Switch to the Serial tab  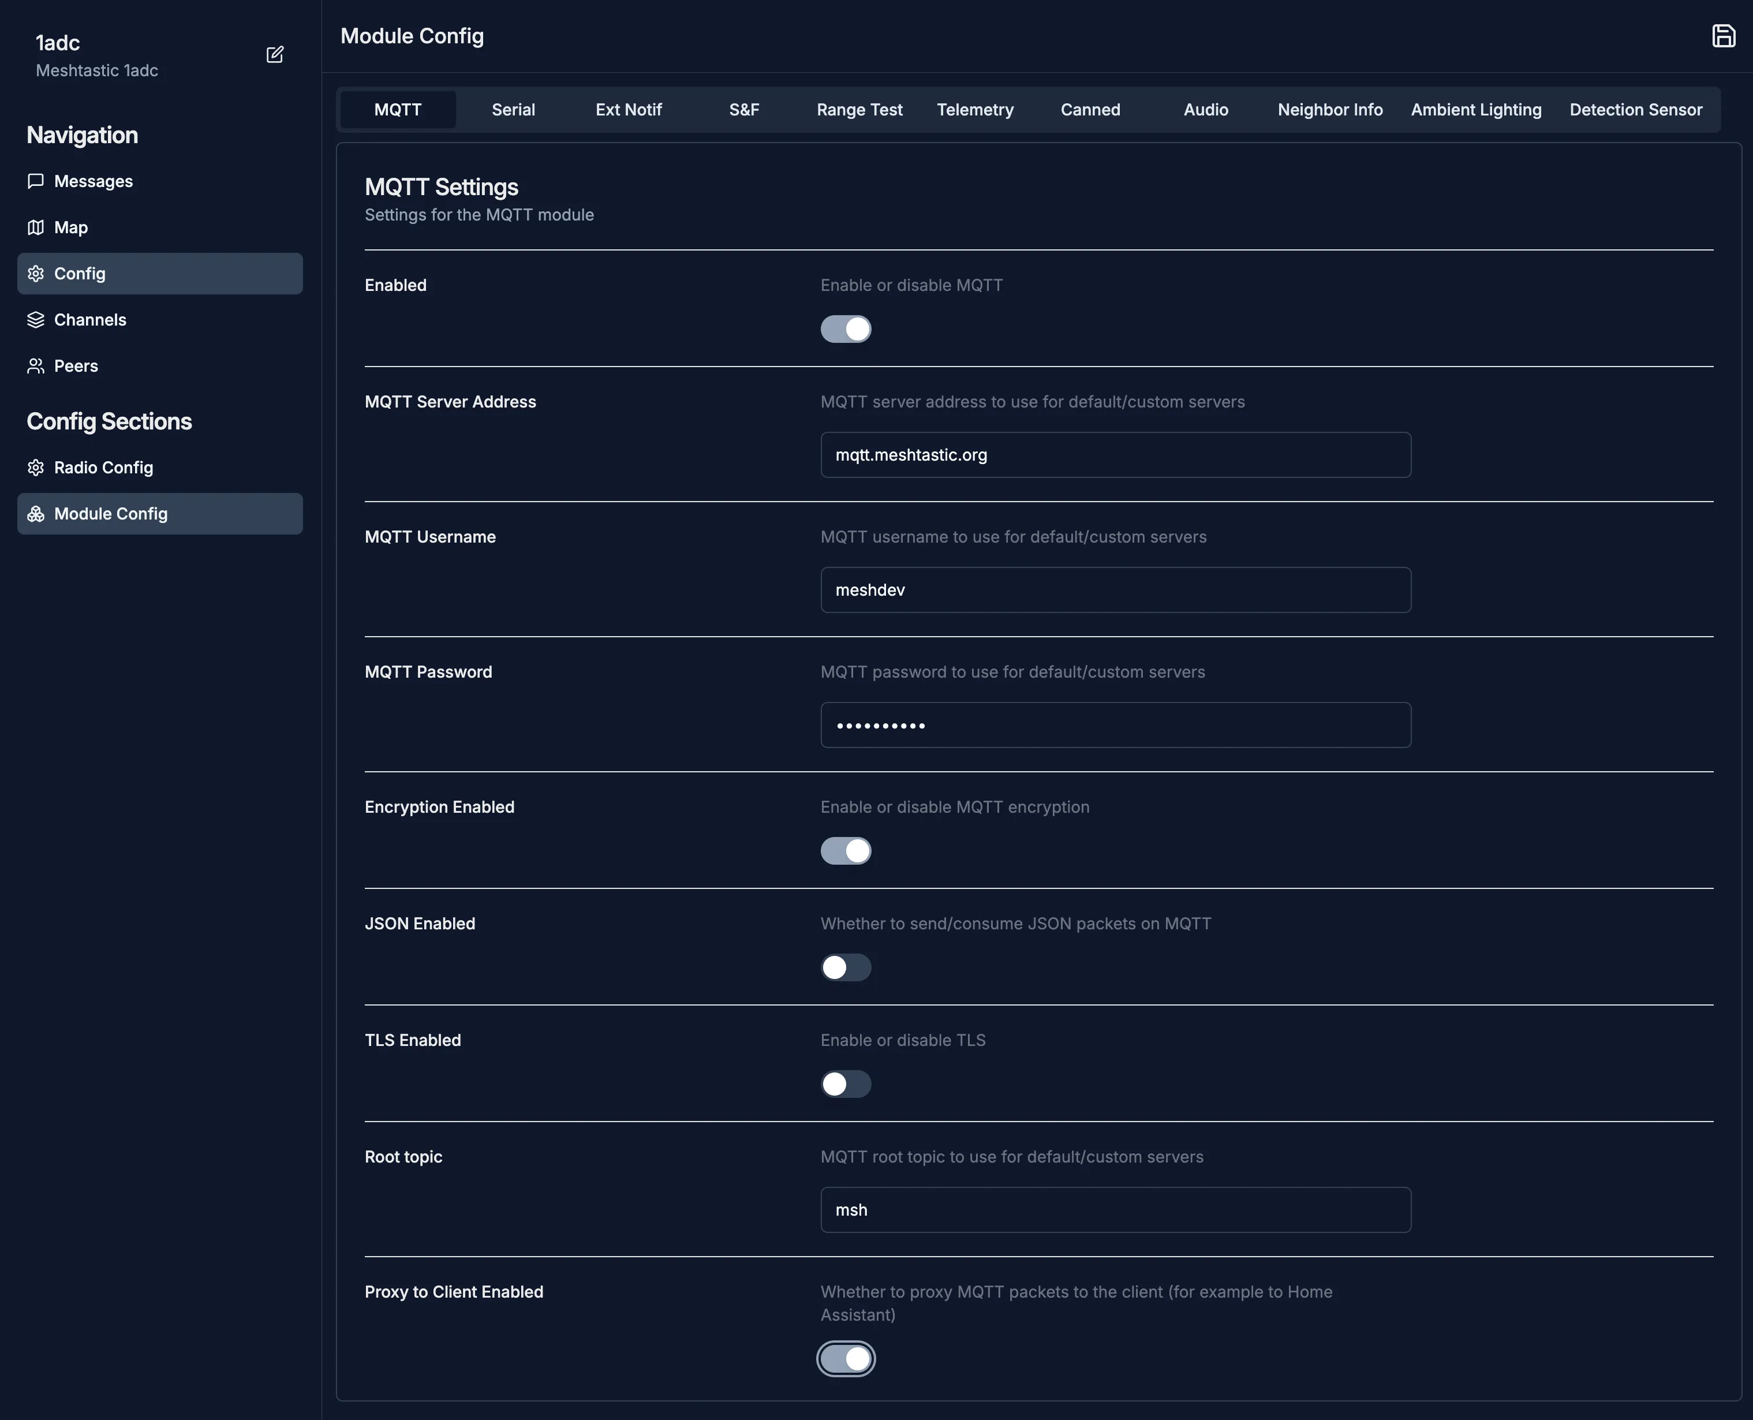pos(513,110)
